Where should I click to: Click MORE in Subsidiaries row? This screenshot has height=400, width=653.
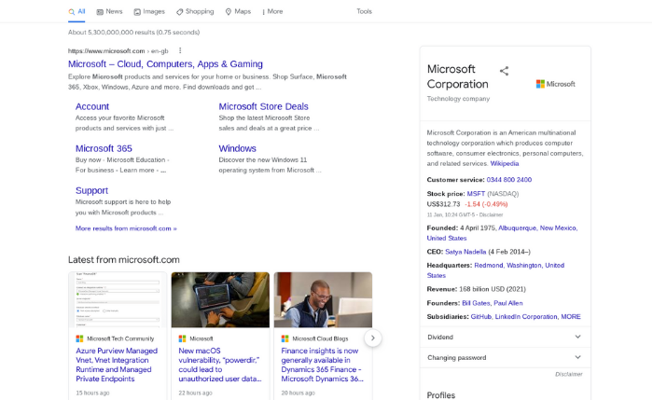[571, 317]
